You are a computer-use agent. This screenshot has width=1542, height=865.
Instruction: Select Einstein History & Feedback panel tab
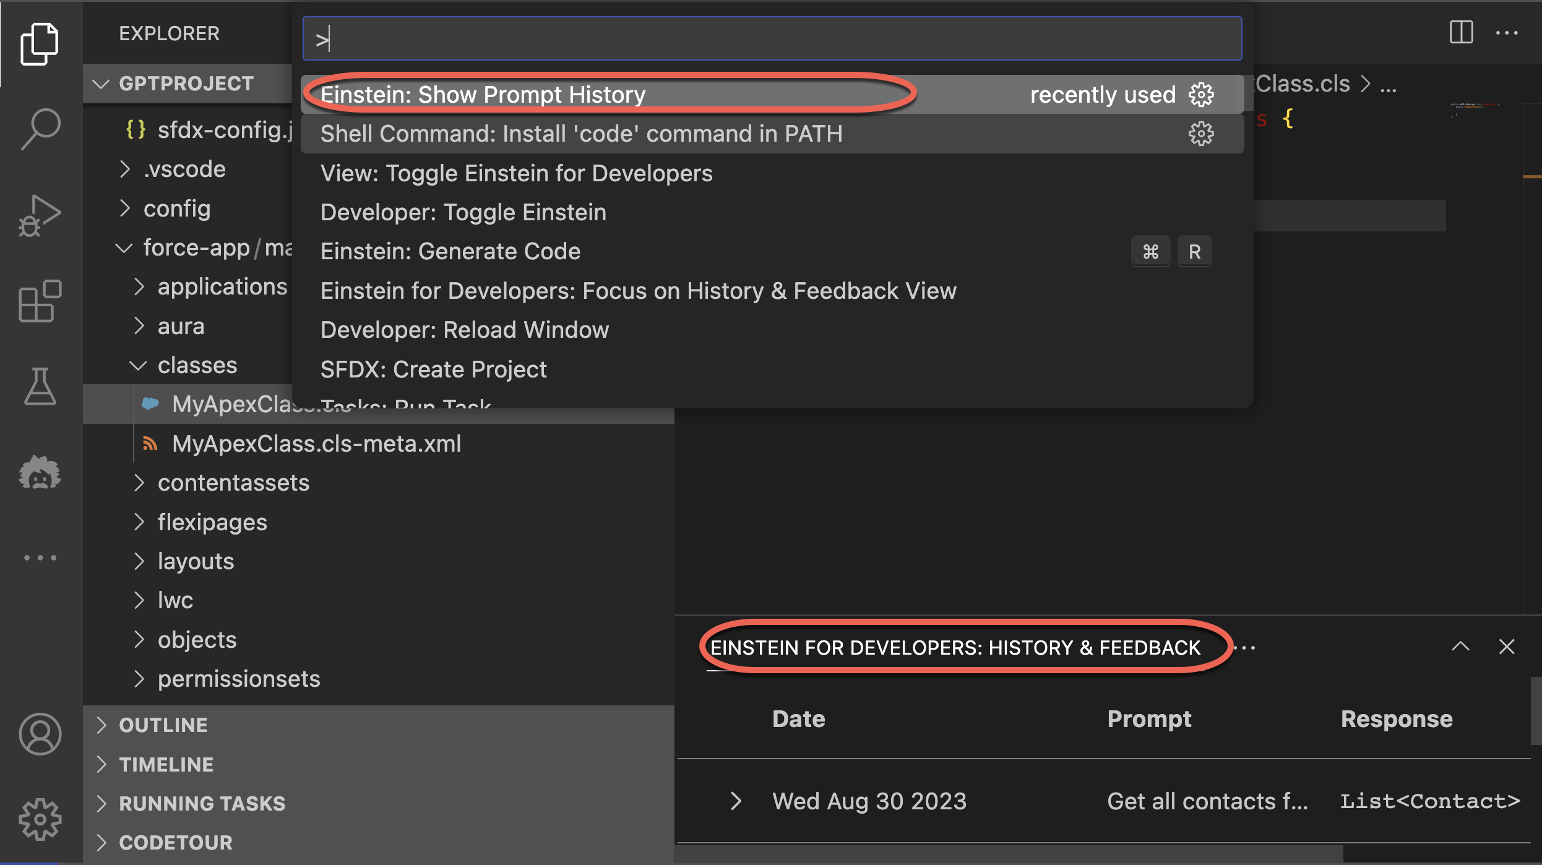(955, 648)
